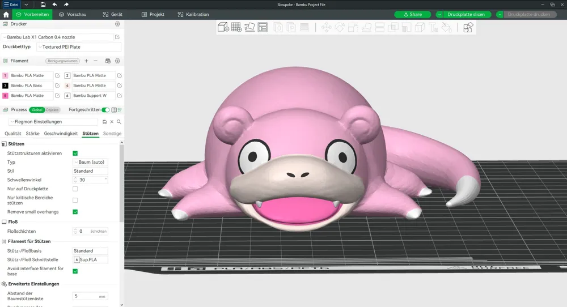Click the Add plate grid icon
The width and height of the screenshot is (567, 307).
pyautogui.click(x=236, y=27)
